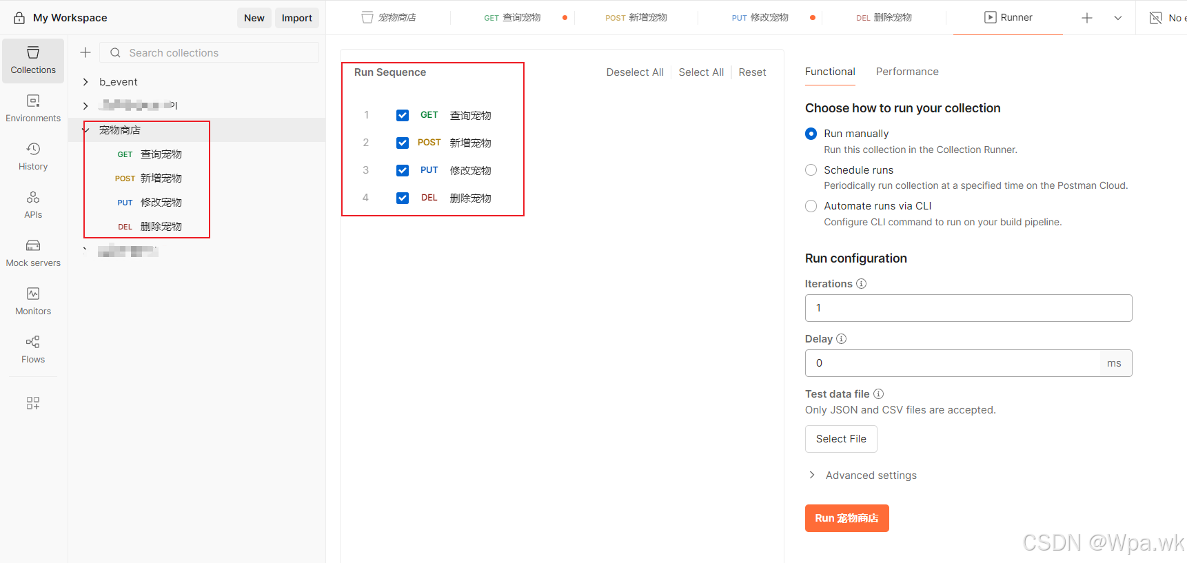This screenshot has width=1187, height=563.
Task: Open the tab overflow dropdown chevron
Action: click(1118, 18)
